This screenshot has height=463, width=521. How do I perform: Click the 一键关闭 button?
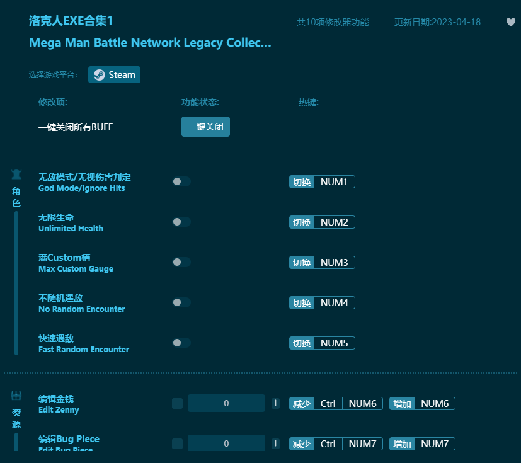[205, 127]
